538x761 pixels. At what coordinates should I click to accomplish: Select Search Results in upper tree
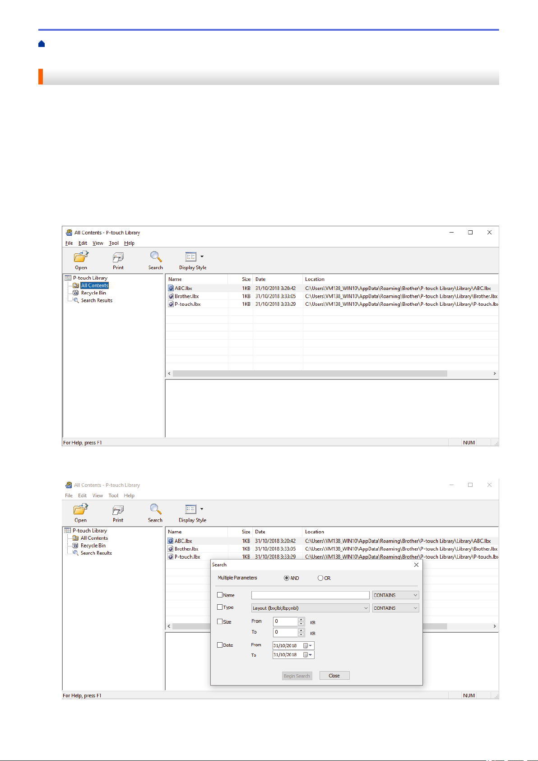(x=97, y=300)
